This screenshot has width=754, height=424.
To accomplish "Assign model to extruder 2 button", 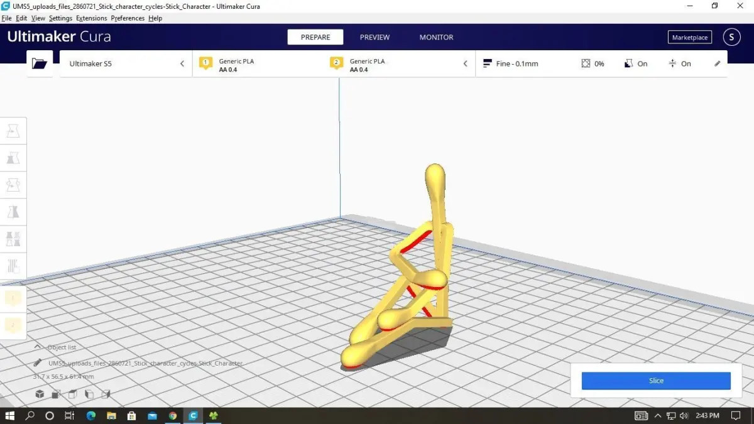I will coord(13,325).
